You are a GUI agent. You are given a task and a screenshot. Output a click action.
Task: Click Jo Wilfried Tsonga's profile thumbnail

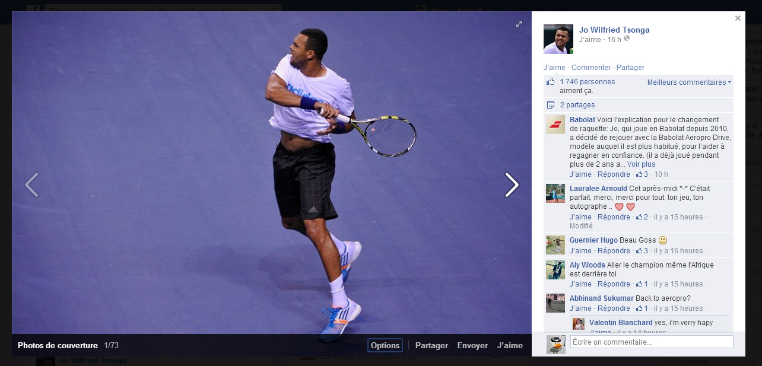coord(558,39)
